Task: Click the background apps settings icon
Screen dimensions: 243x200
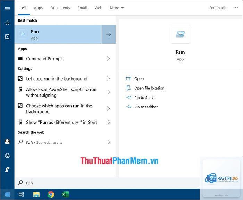Action: [20, 78]
